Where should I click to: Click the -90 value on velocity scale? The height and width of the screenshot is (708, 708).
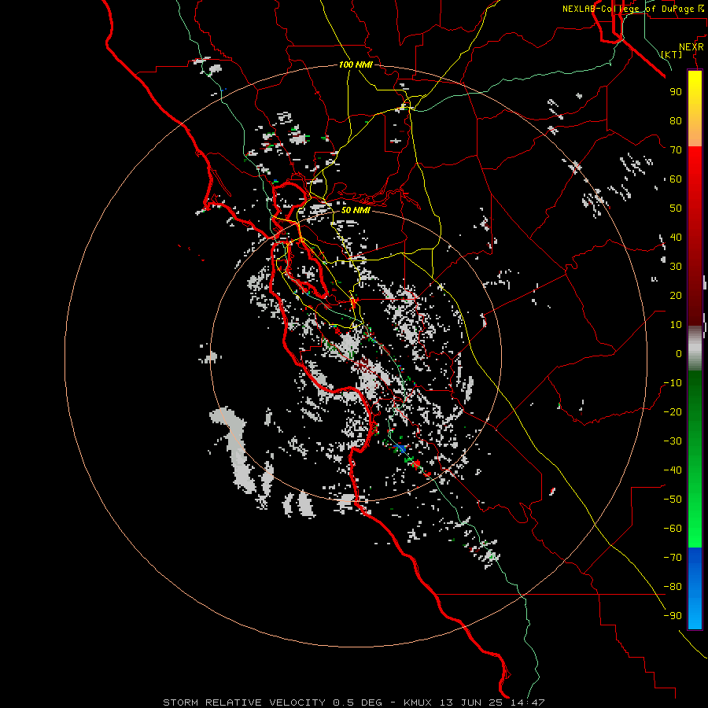pos(673,616)
